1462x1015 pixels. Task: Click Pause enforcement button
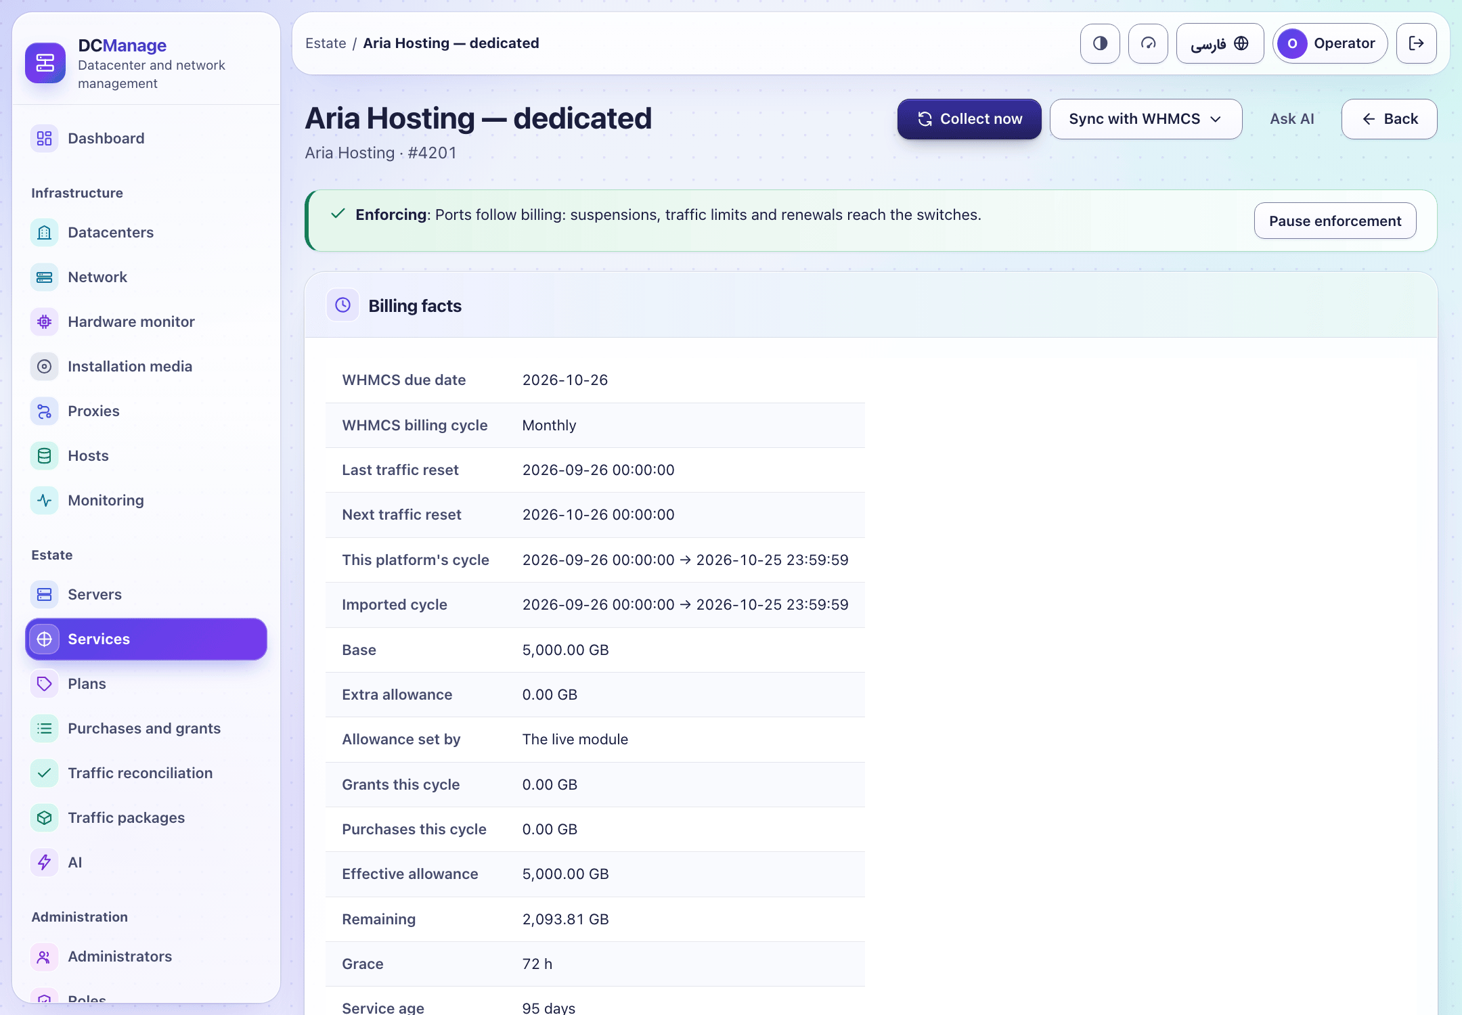[x=1335, y=221]
